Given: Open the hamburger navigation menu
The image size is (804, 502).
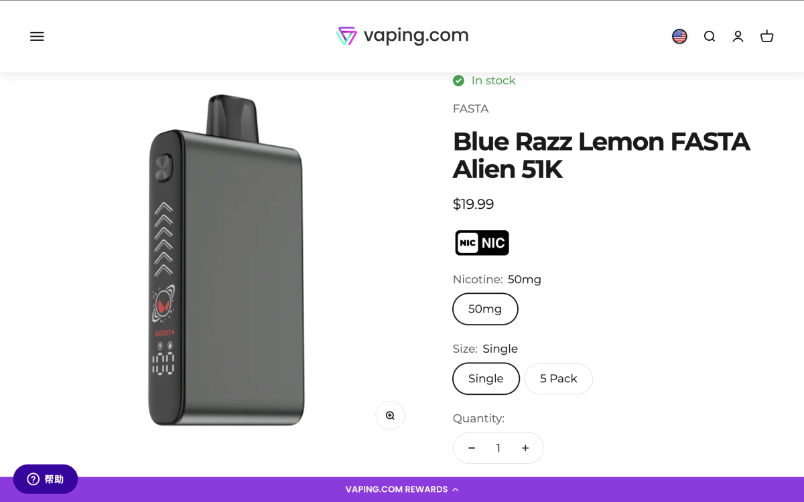Looking at the screenshot, I should (37, 37).
